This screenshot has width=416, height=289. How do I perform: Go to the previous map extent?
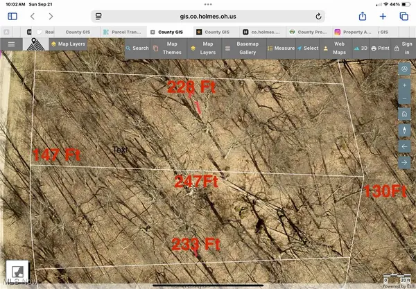tap(404, 146)
